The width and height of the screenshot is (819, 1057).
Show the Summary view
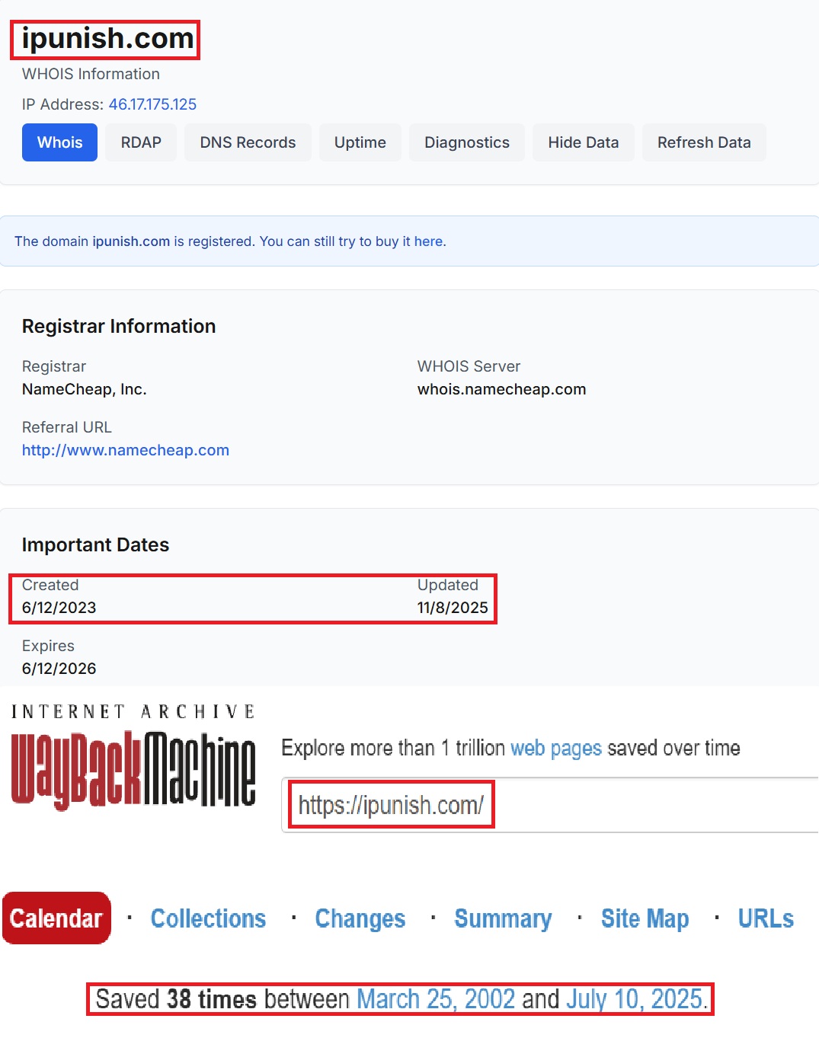[x=503, y=918]
